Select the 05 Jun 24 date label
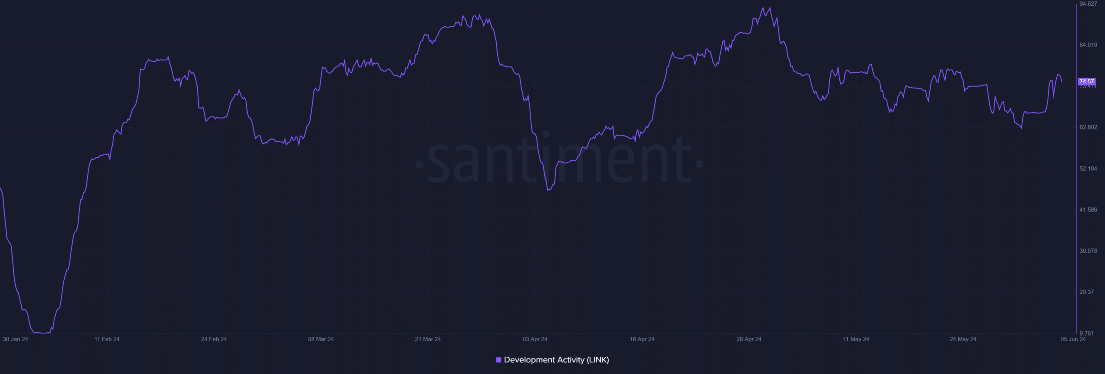This screenshot has height=374, width=1105. point(1073,339)
